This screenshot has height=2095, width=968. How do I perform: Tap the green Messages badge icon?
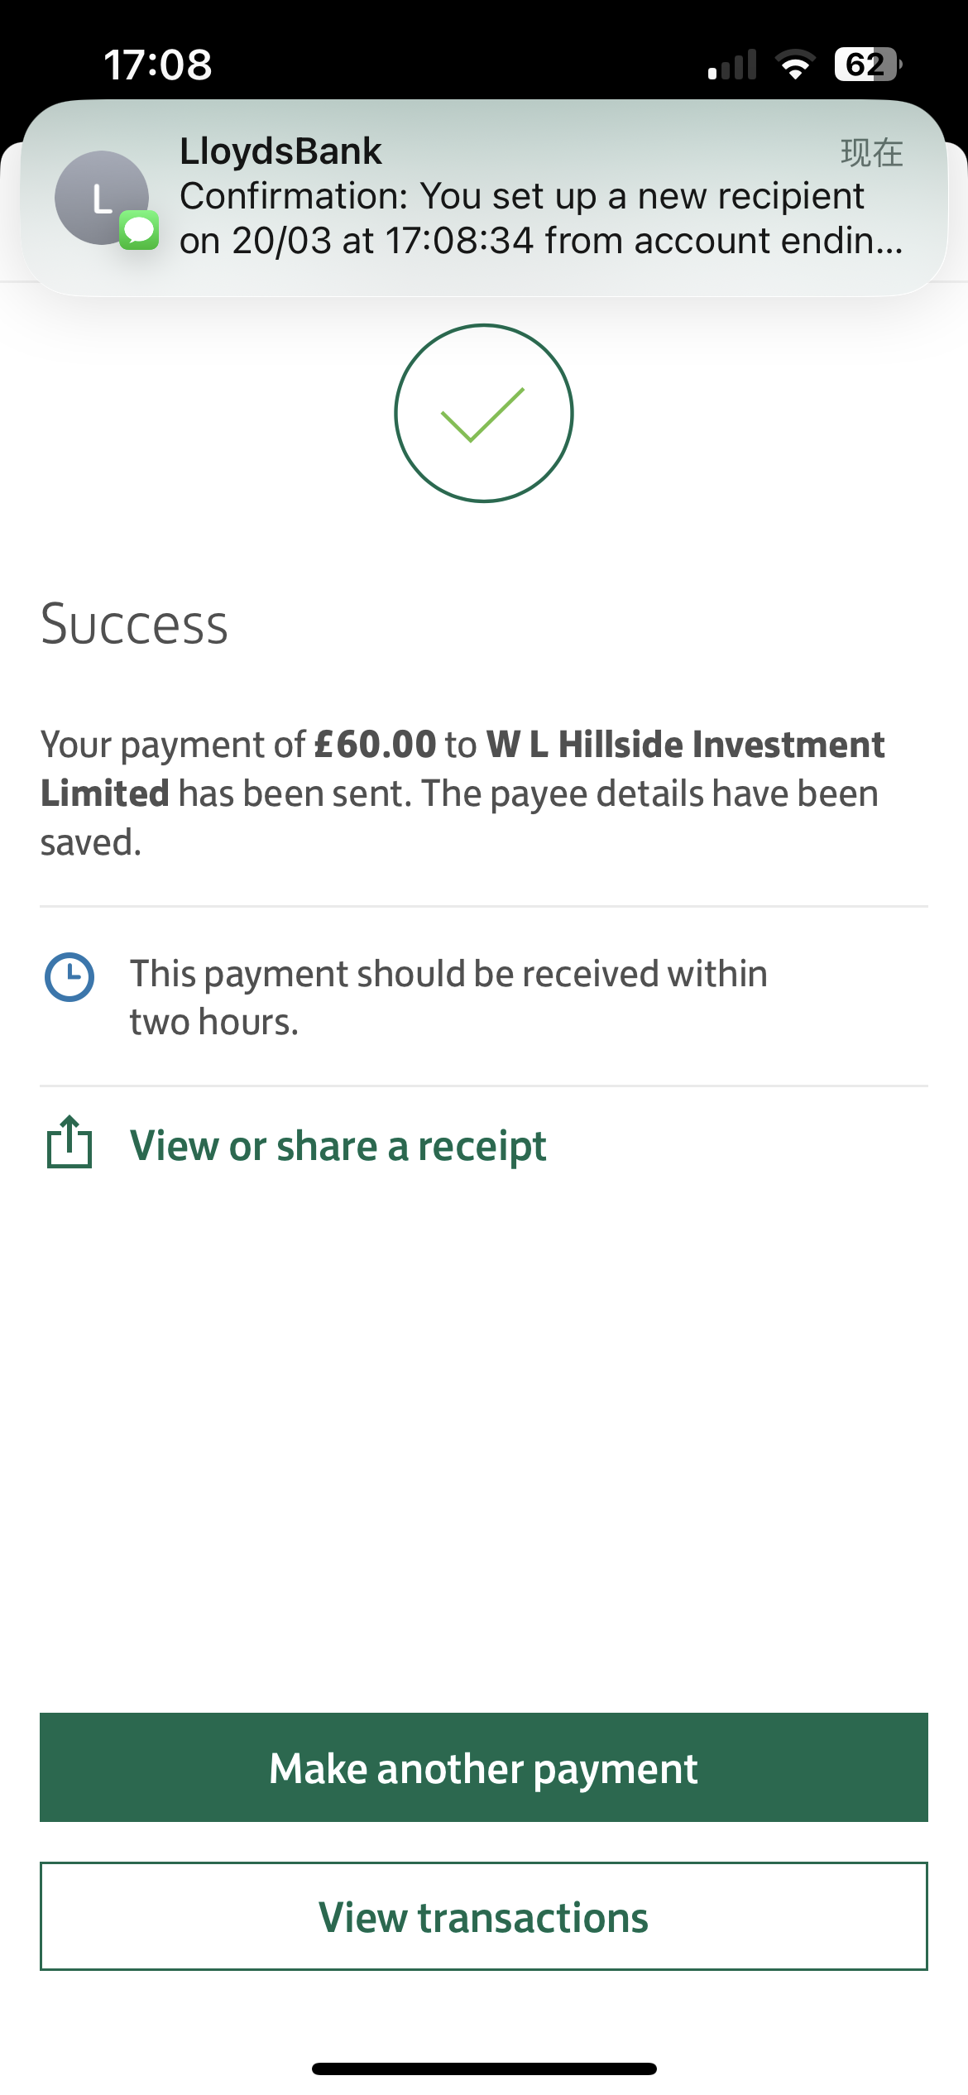(x=139, y=230)
